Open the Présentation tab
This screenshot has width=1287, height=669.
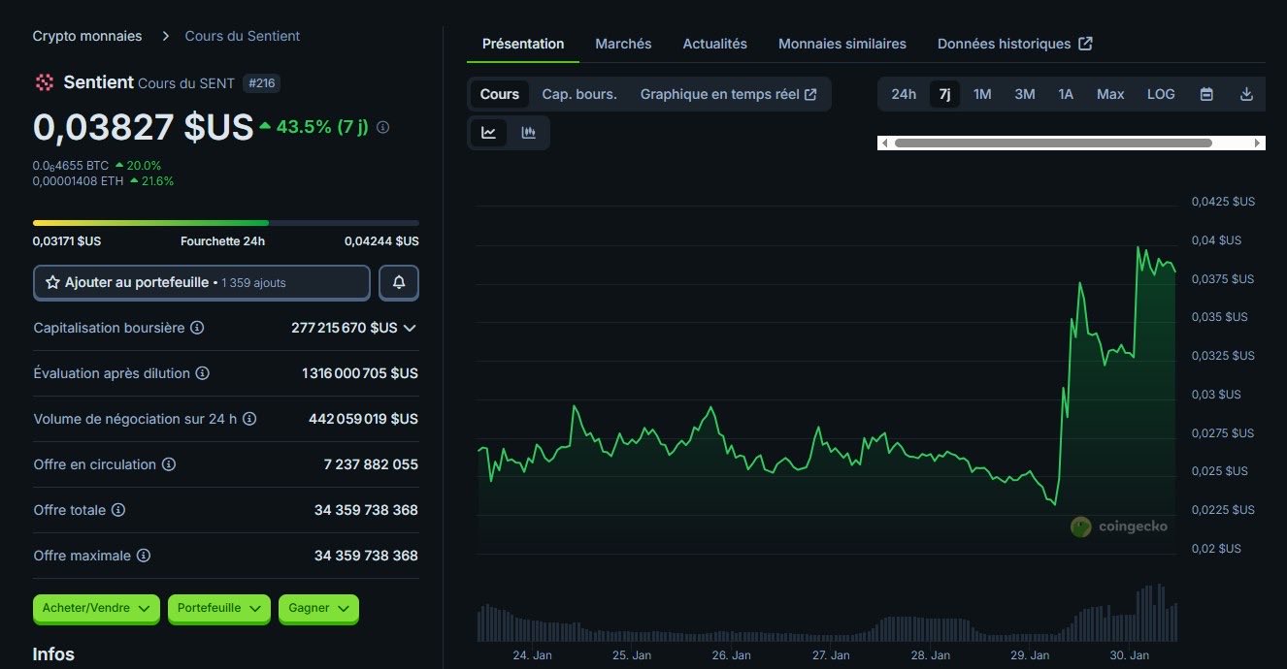523,44
